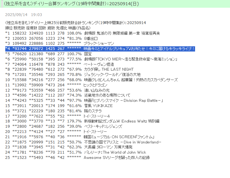Click the post timestamp 2025/09/14 19:03
The height and width of the screenshot is (178, 230).
tap(23, 14)
